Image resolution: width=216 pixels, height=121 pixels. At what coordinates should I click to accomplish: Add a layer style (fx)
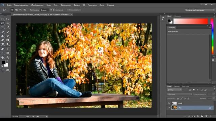click(189, 116)
